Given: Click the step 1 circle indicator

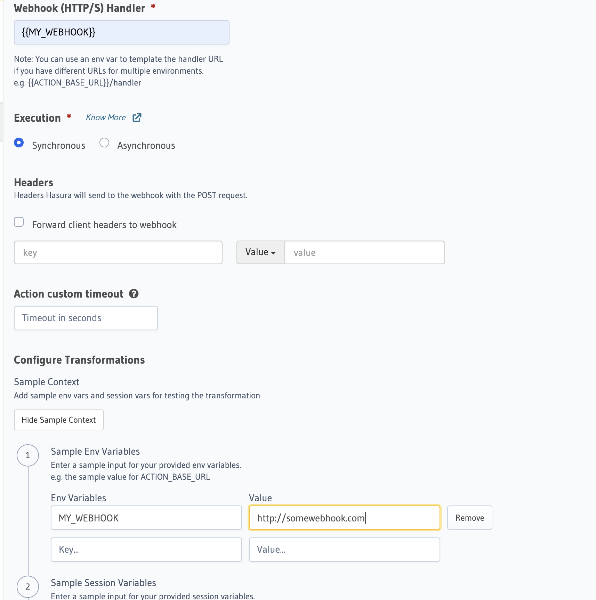Looking at the screenshot, I should click(28, 455).
